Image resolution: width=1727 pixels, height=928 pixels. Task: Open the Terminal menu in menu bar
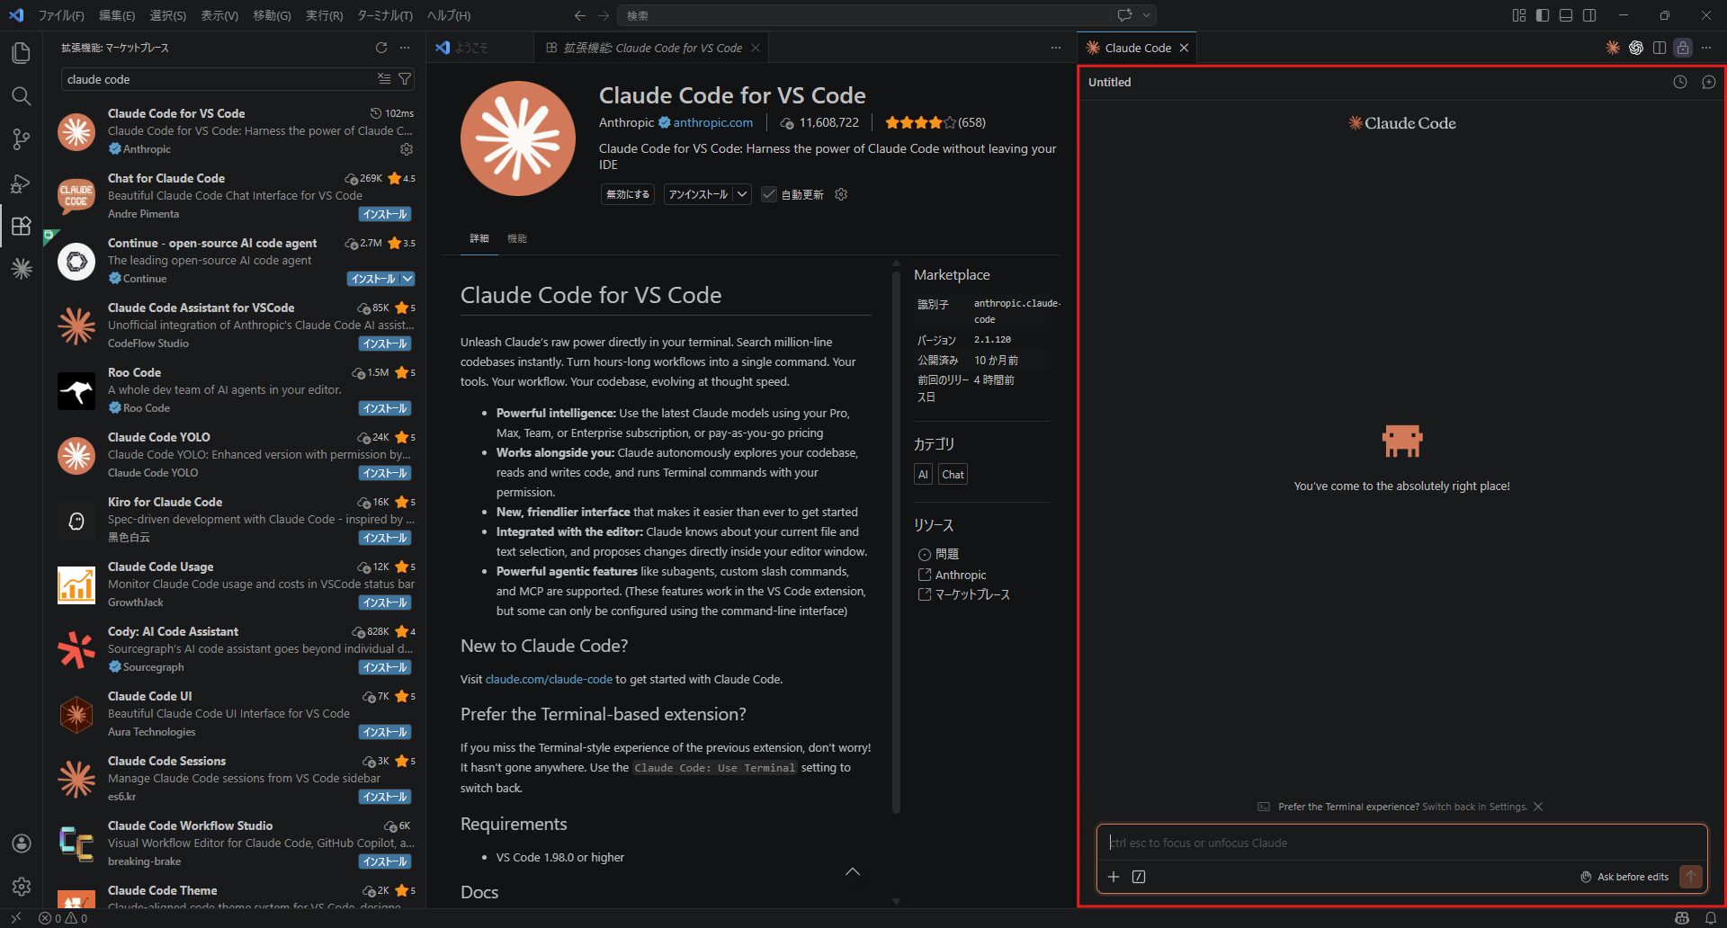(x=384, y=15)
